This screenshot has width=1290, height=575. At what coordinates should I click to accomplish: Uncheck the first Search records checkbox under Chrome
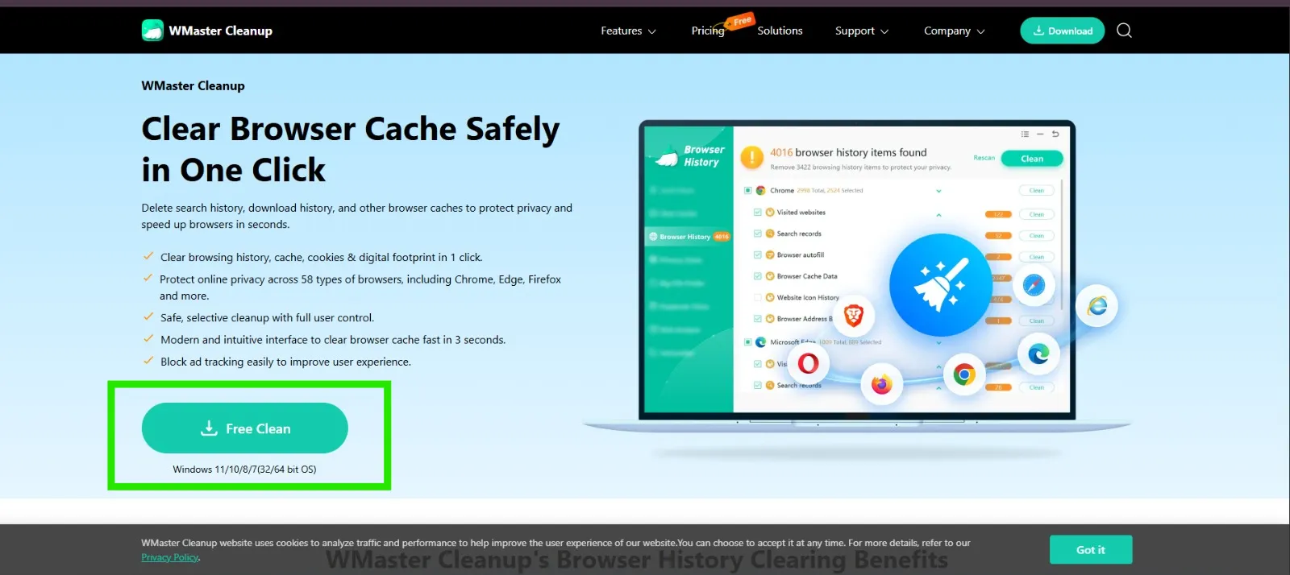pyautogui.click(x=758, y=234)
